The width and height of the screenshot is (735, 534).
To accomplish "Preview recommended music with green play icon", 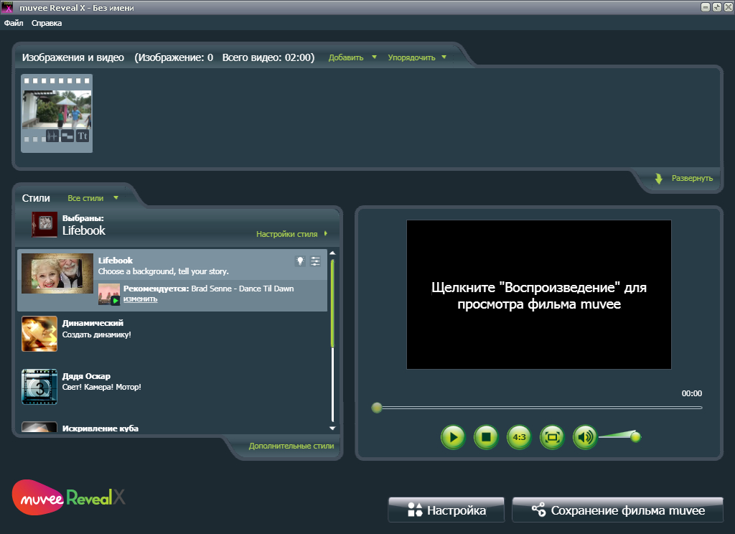I will (116, 301).
